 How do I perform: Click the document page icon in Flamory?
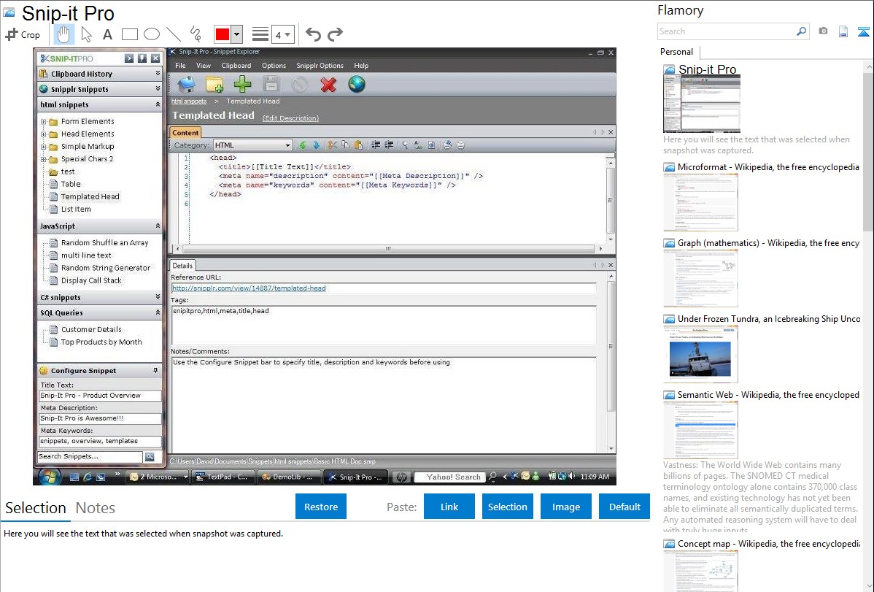coord(843,31)
